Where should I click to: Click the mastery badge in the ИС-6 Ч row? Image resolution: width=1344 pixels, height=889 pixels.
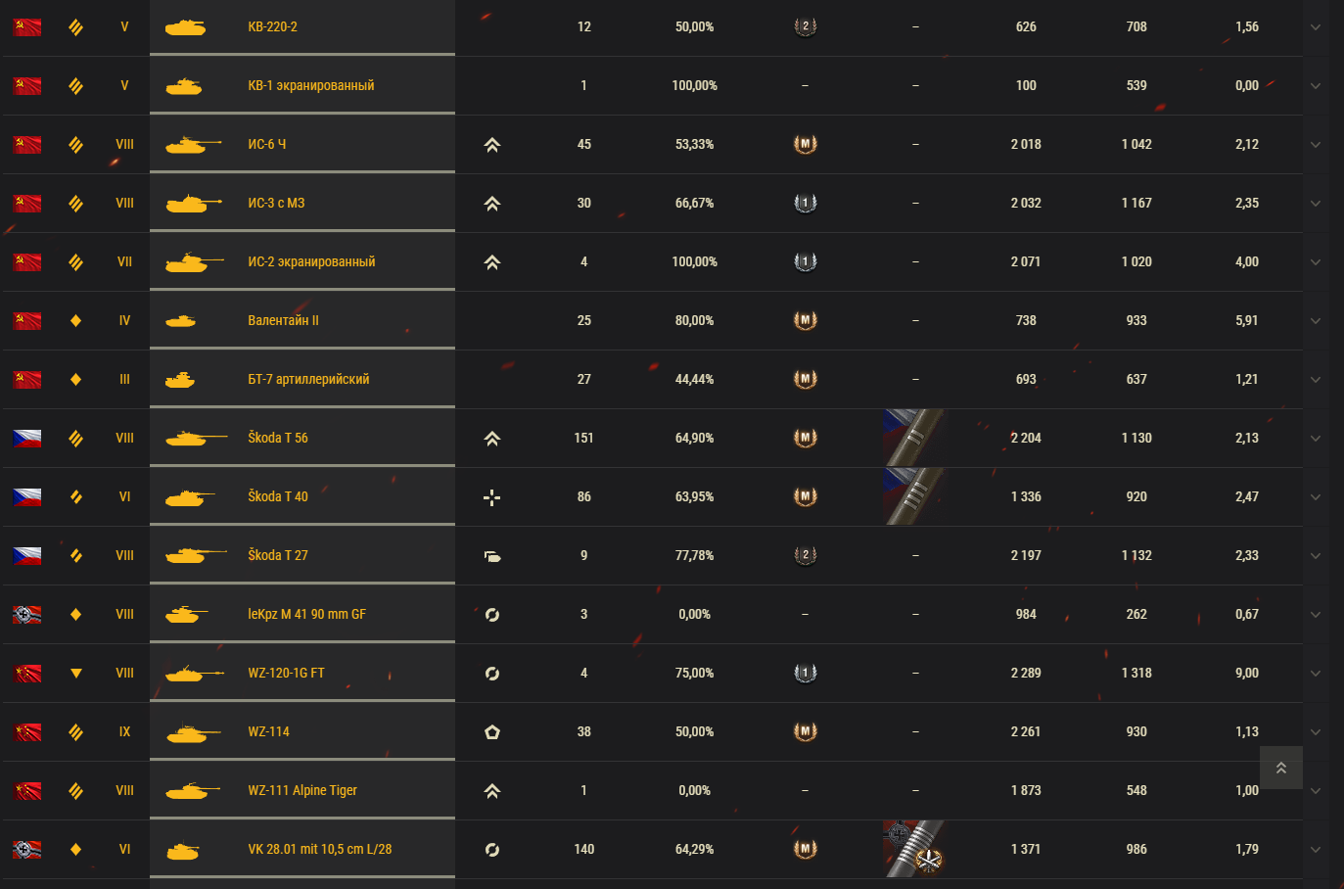[805, 144]
